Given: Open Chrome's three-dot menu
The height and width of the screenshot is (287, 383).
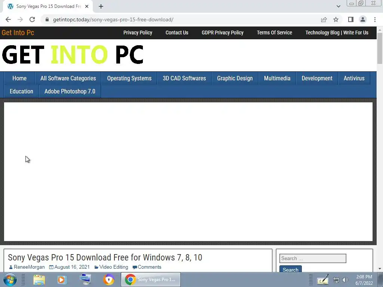Looking at the screenshot, I should click(375, 19).
